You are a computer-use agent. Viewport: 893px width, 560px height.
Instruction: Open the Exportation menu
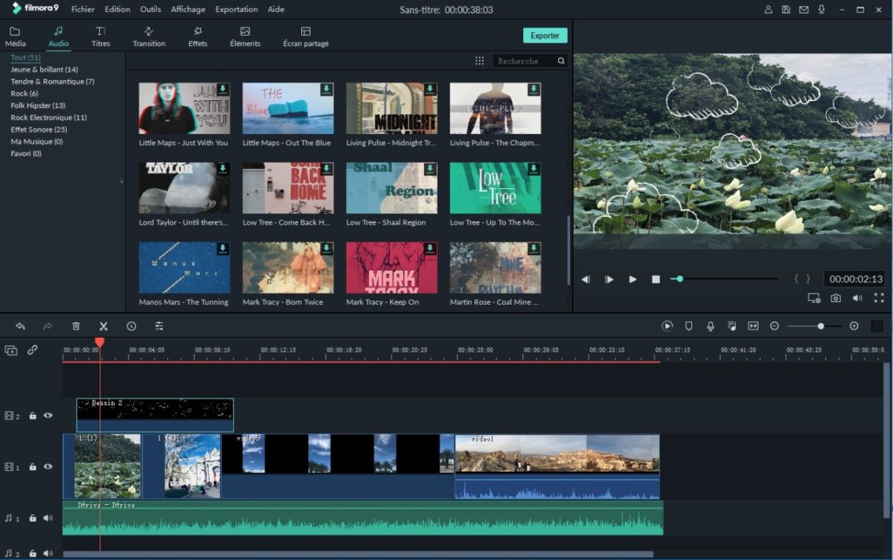[x=236, y=10]
